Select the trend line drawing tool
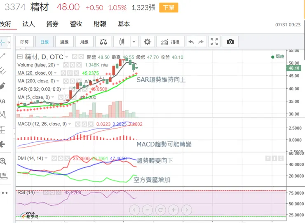The image size is (305, 223). [x=2, y=56]
